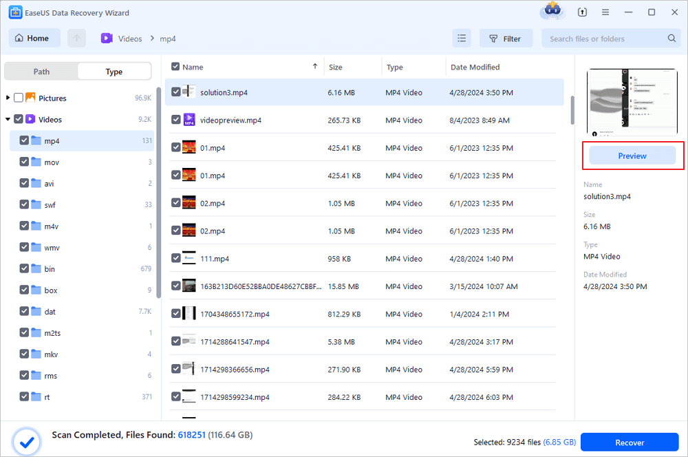Viewport: 688px width, 457px height.
Task: Open the premium crown avatar icon
Action: point(552,10)
